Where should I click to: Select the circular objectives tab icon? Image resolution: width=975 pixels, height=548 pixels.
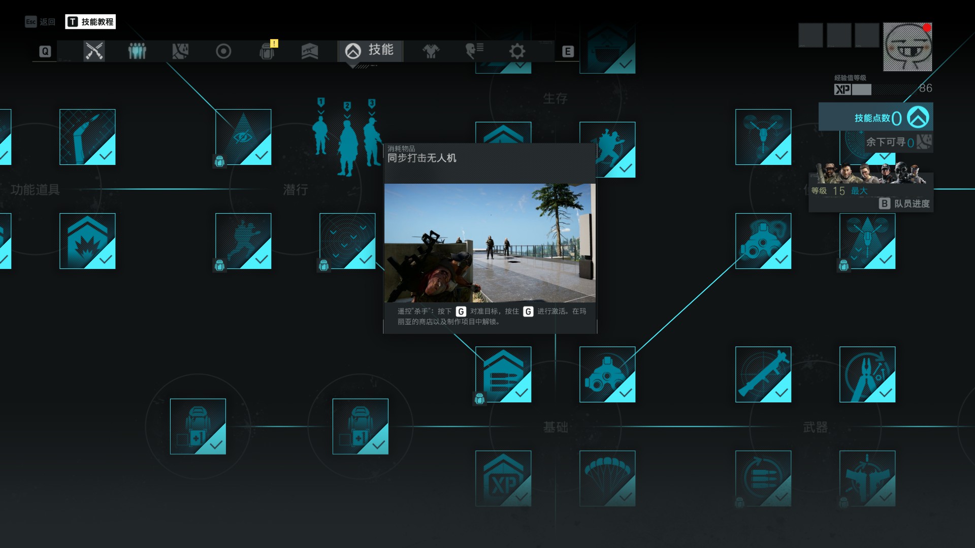[223, 51]
